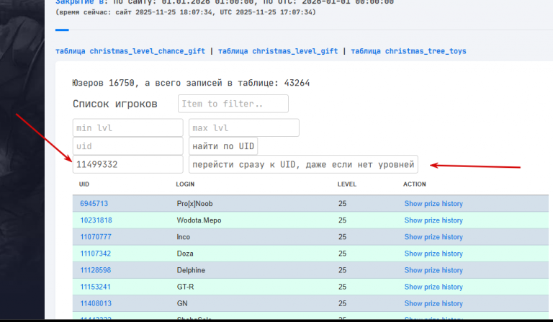553x322 pixels.
Task: Open таблица christmas_level_chance_gift link
Action: [130, 51]
